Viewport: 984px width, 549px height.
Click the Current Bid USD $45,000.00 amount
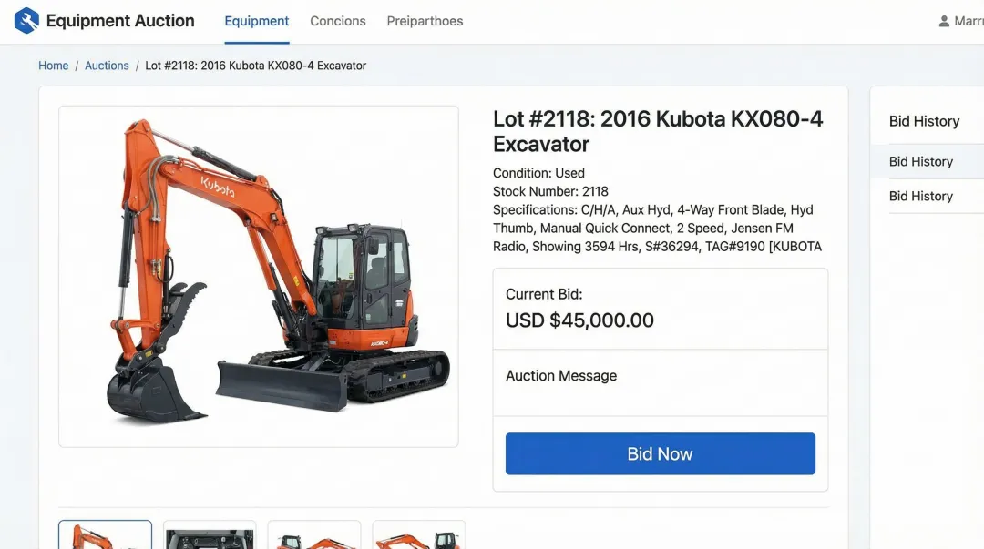click(579, 320)
